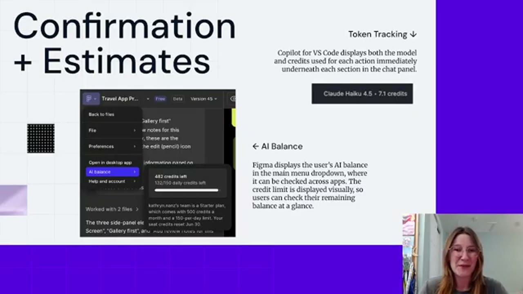Image resolution: width=523 pixels, height=294 pixels.
Task: Click the 482 credits left text
Action: tap(171, 176)
